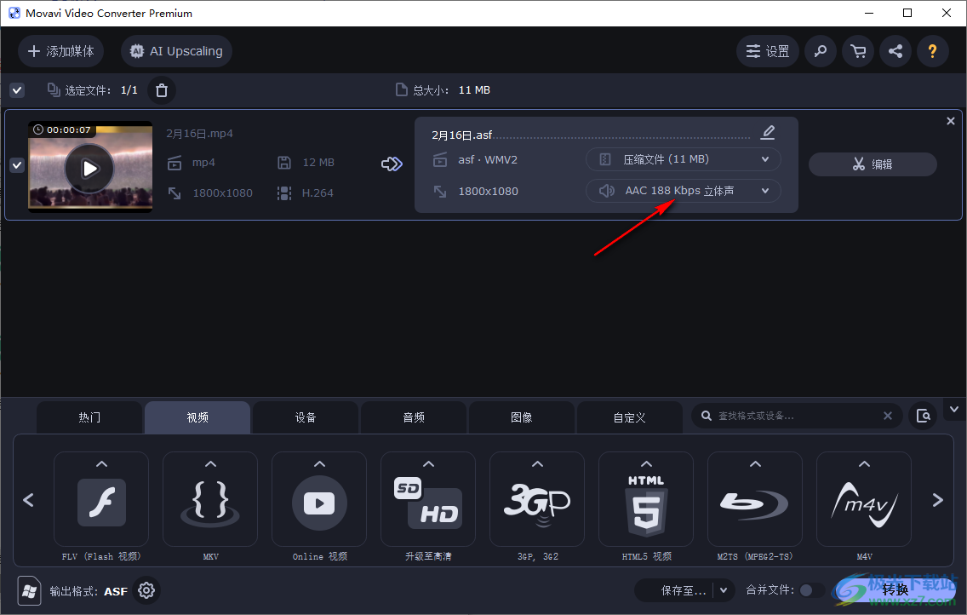Open help via the question mark icon
967x615 pixels.
tap(932, 51)
